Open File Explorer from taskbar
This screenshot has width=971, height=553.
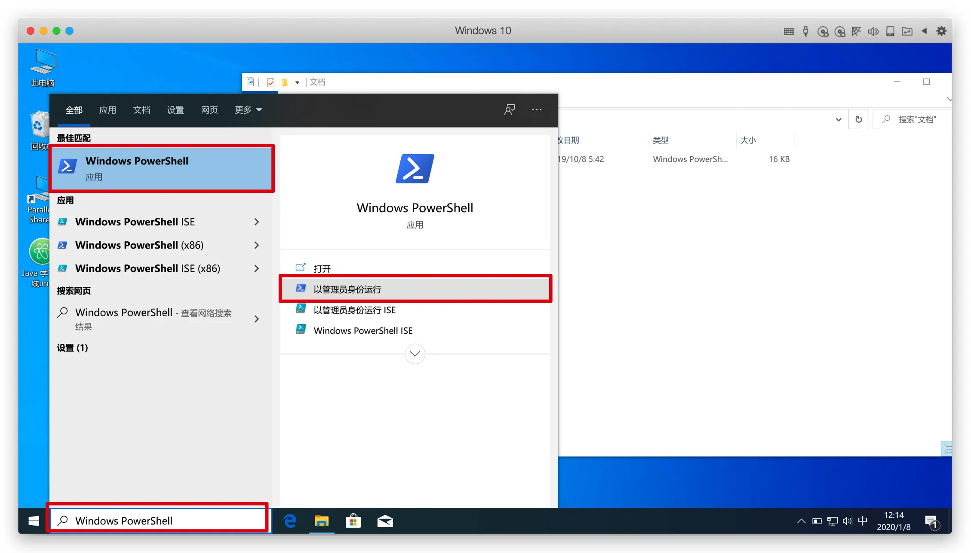(x=321, y=521)
